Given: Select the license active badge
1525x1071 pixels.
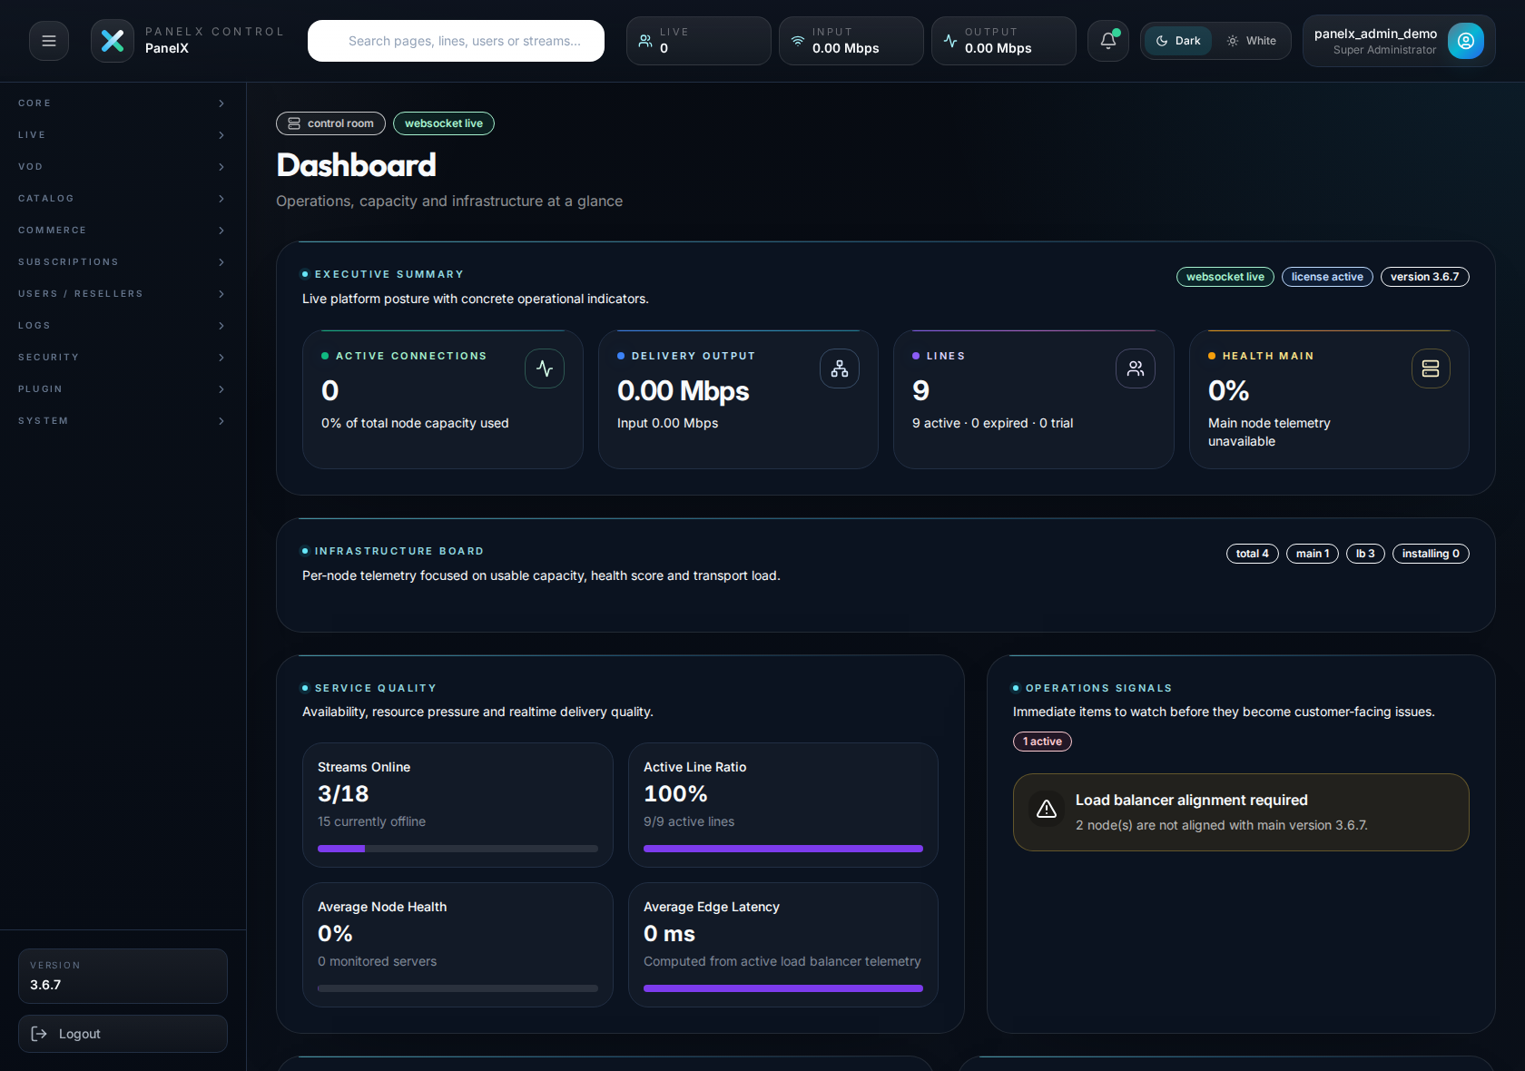Looking at the screenshot, I should point(1326,277).
